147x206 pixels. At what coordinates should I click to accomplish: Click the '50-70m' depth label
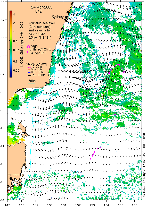tap(36, 69)
